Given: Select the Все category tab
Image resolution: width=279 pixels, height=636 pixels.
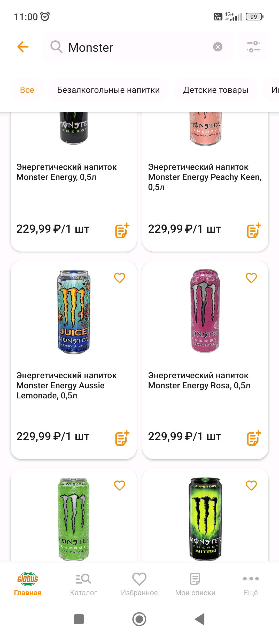Looking at the screenshot, I should click(x=27, y=90).
